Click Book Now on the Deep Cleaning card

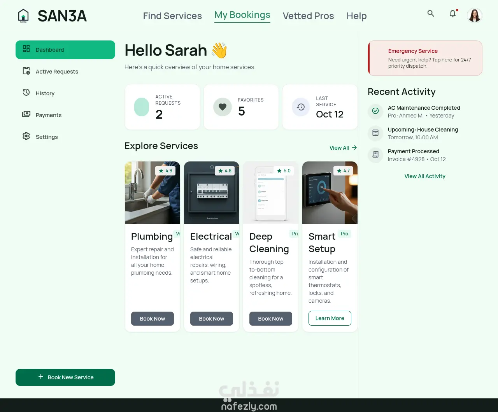point(271,319)
